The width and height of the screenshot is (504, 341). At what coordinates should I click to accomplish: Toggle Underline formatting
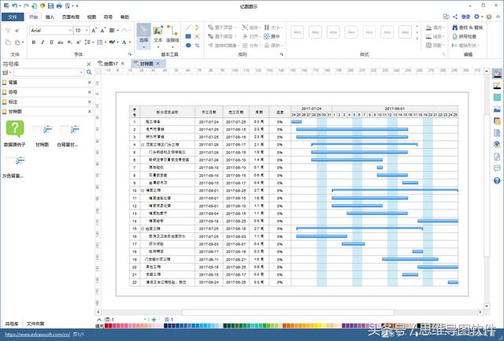[51, 42]
